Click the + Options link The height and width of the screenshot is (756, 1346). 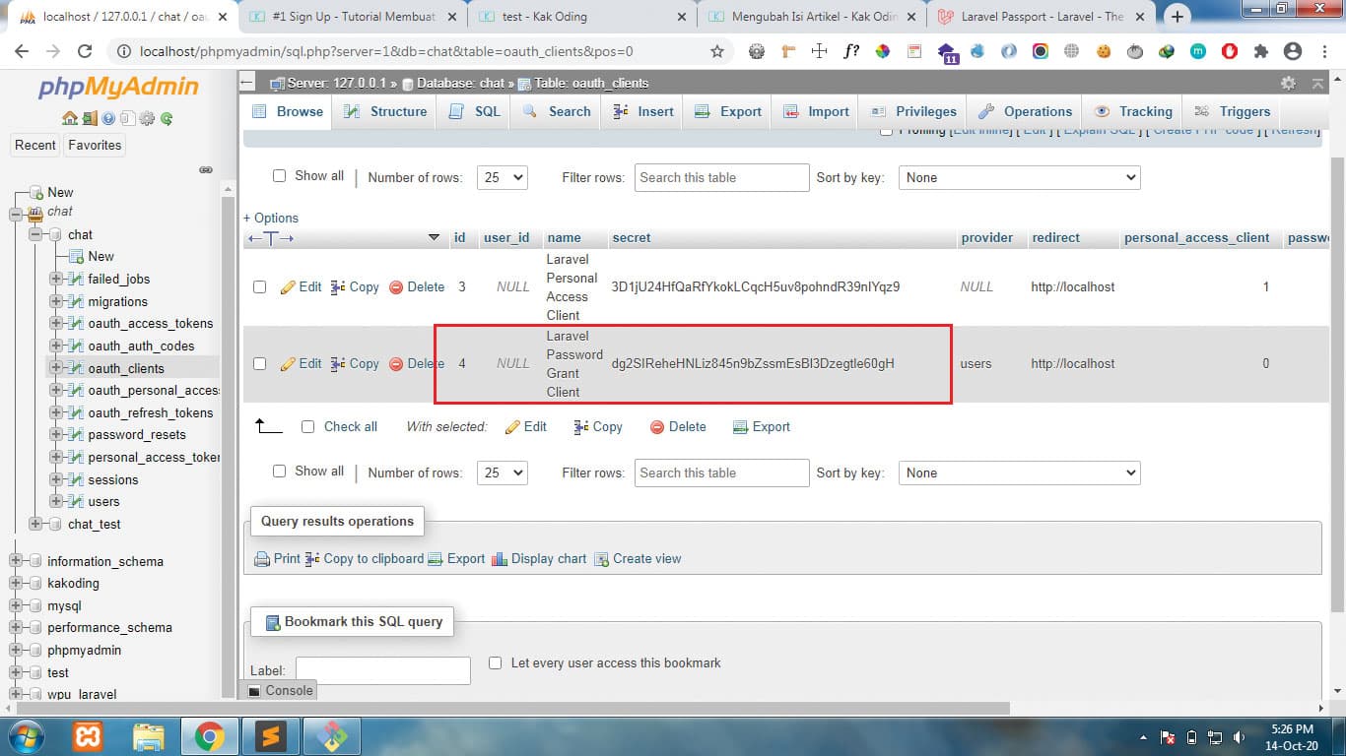pos(271,219)
